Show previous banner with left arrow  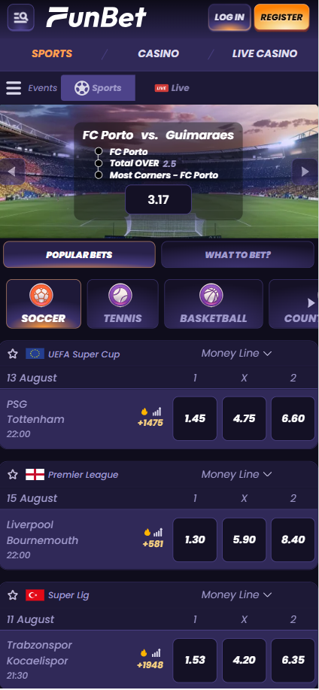click(12, 172)
